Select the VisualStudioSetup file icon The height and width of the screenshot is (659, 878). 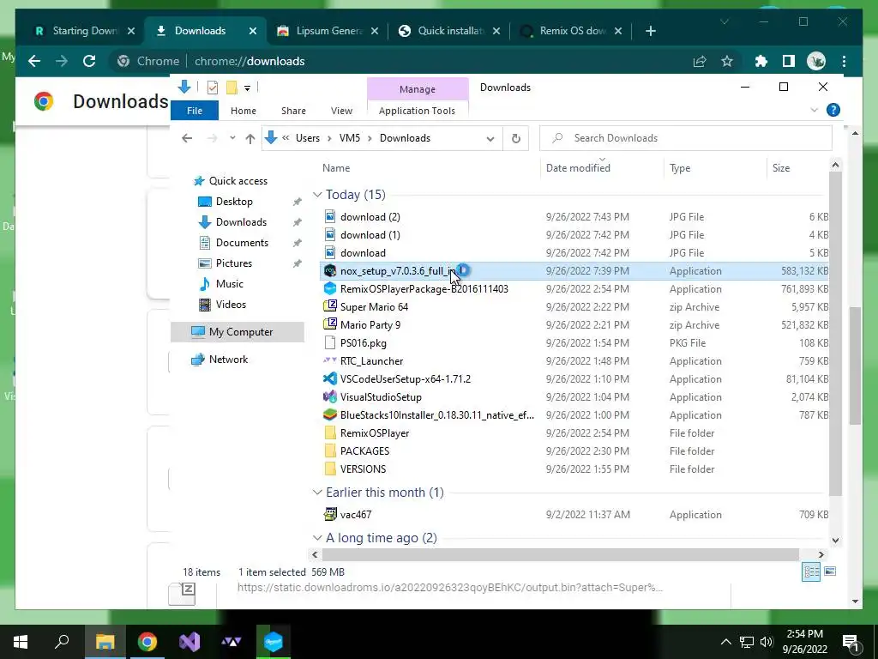330,396
